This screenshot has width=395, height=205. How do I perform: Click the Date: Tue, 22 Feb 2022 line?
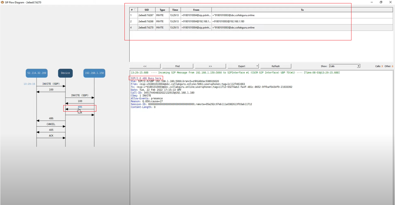[156, 90]
